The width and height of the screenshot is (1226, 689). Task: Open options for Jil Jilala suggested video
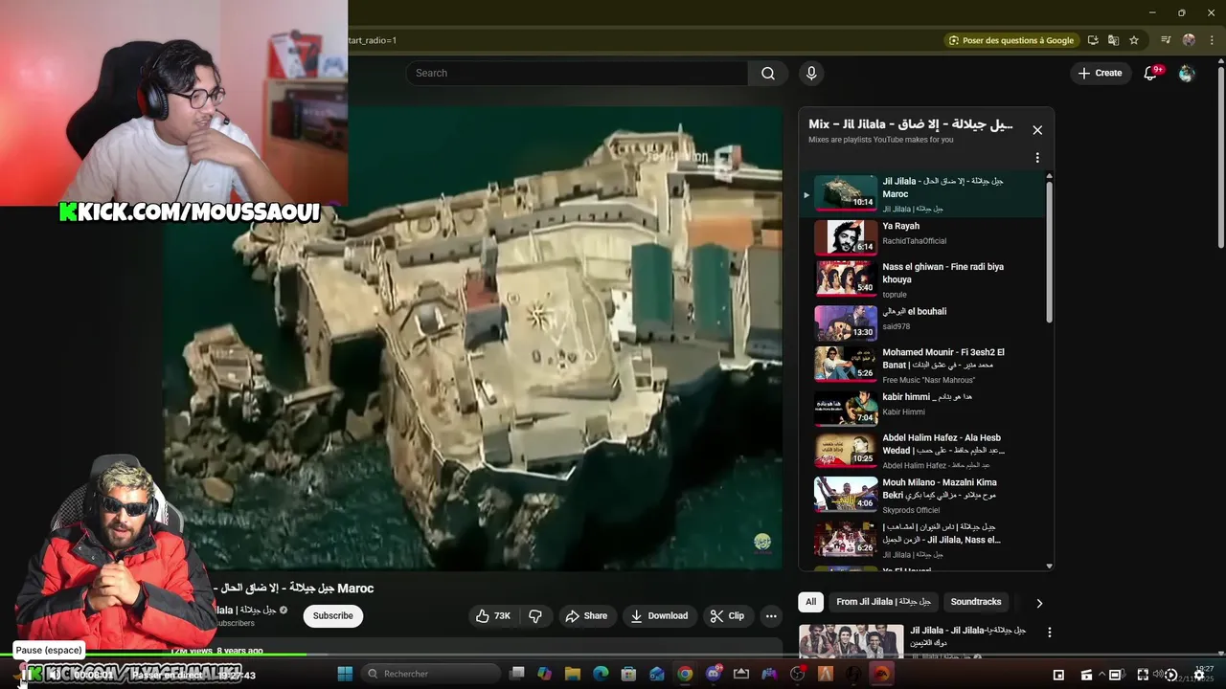click(1050, 633)
